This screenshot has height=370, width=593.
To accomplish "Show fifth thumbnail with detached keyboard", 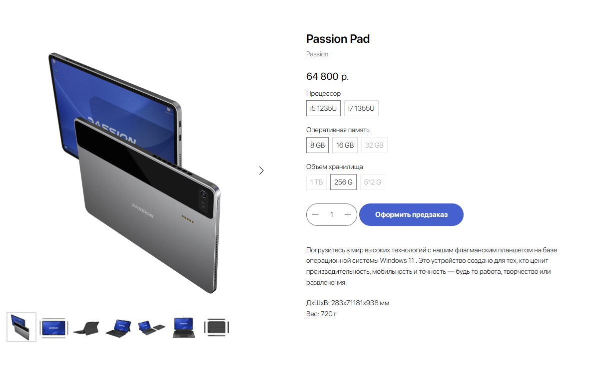I will coord(151,328).
